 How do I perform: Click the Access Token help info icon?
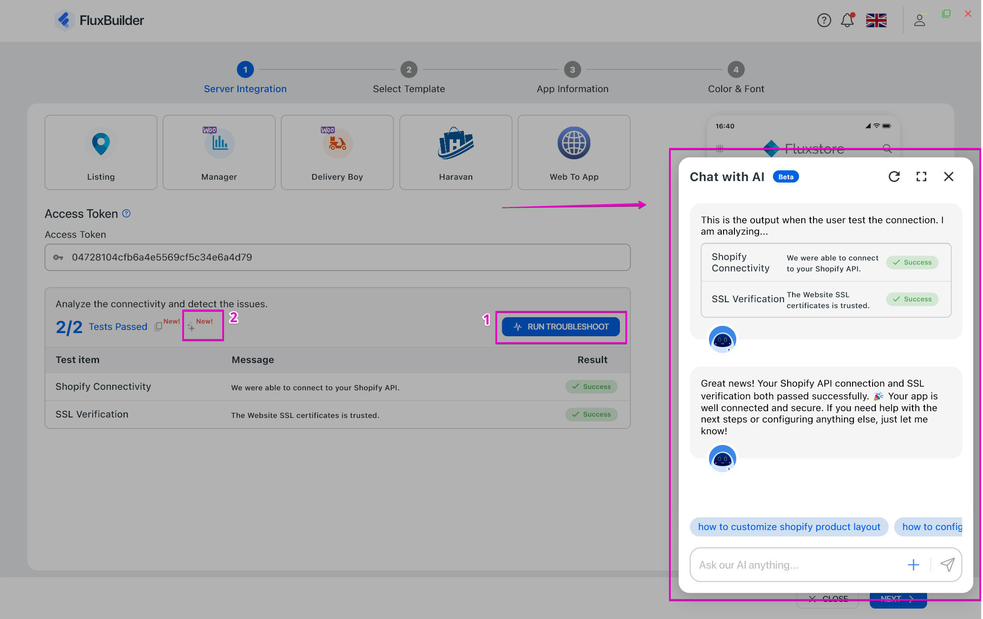(x=126, y=213)
